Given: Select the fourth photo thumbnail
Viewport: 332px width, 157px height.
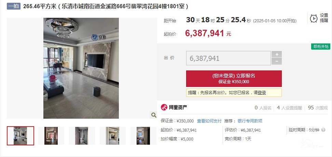Looking at the screenshot, I should point(112,136).
